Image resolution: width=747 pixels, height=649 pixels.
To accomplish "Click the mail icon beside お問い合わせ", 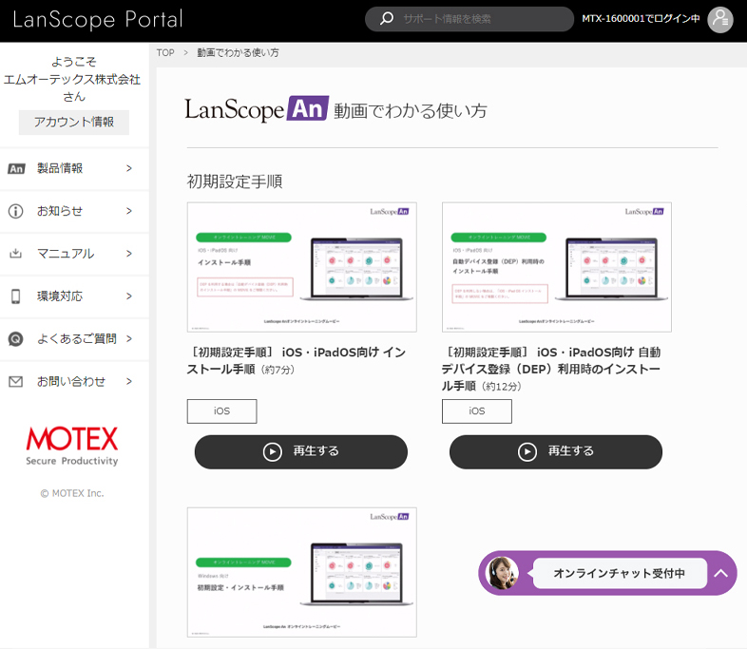I will click(16, 381).
